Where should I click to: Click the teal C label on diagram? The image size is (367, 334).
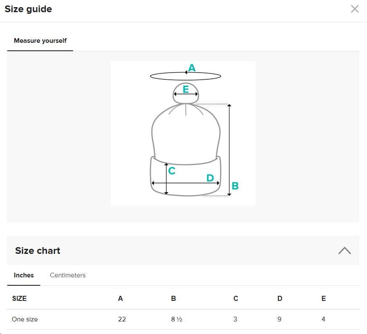pyautogui.click(x=172, y=171)
